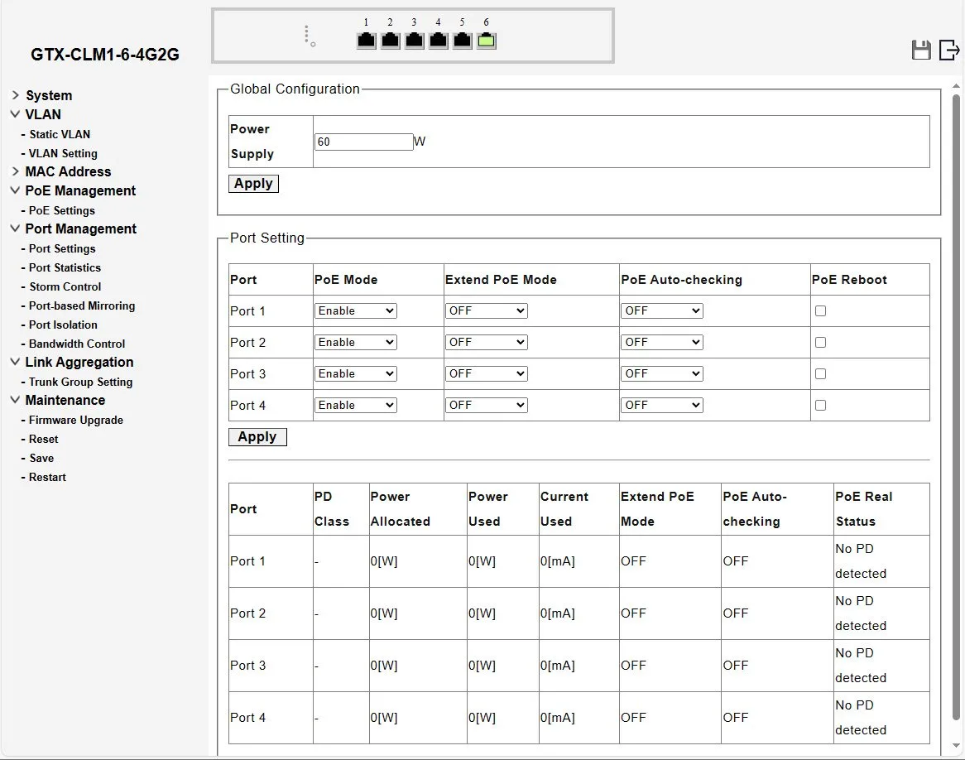Open Extend PoE Mode dropdown for Port 2
Image resolution: width=965 pixels, height=760 pixels.
[486, 343]
